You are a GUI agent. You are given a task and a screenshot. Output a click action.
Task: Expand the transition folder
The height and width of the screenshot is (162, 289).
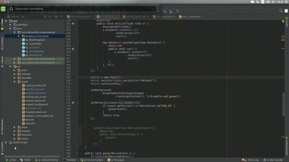14,135
